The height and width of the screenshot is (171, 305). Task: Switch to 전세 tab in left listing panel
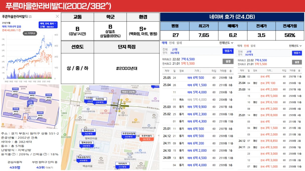point(172,43)
